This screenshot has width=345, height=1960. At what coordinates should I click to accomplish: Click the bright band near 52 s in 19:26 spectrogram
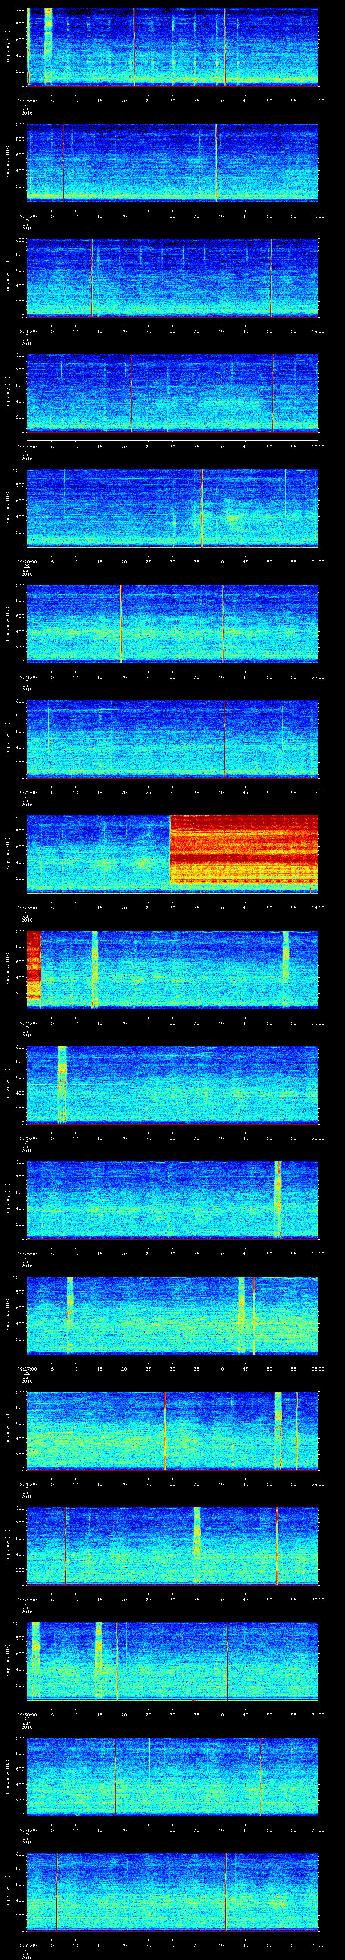[278, 1199]
